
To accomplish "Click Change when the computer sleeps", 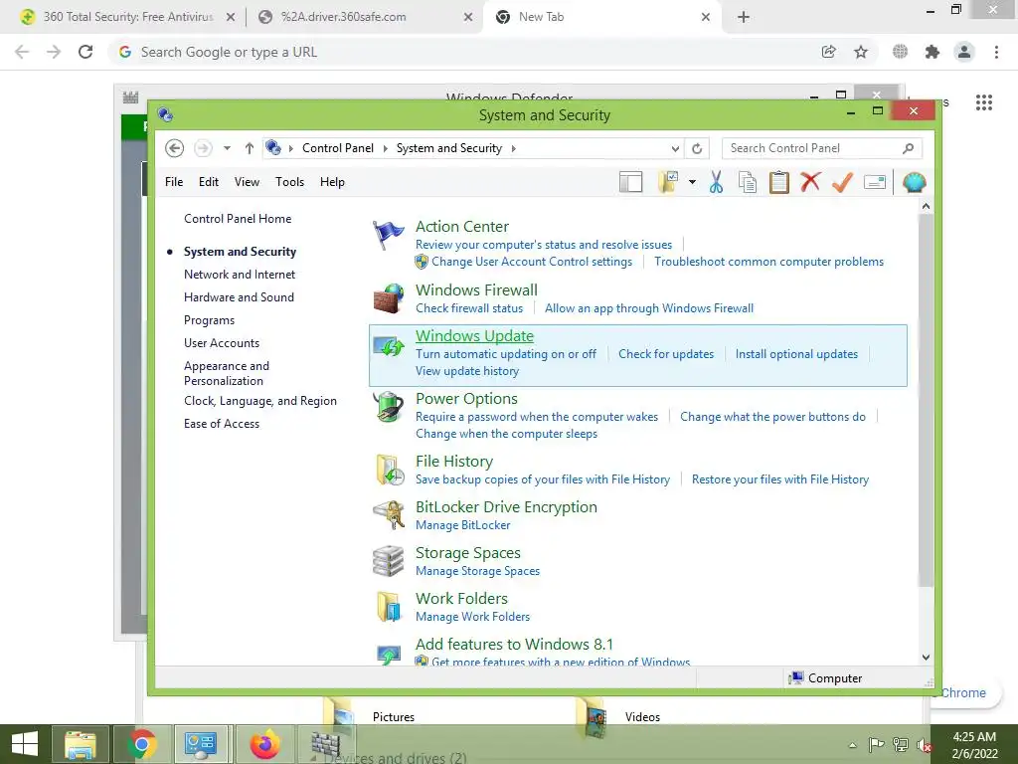I will tap(506, 434).
